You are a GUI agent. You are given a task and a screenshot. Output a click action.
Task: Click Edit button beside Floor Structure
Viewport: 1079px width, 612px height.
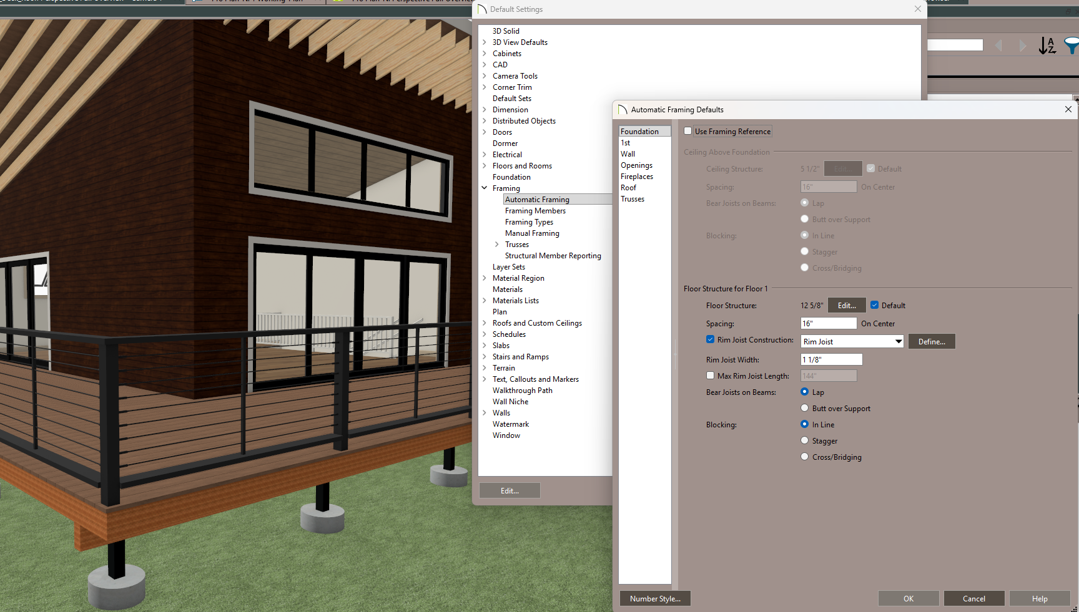(x=847, y=305)
